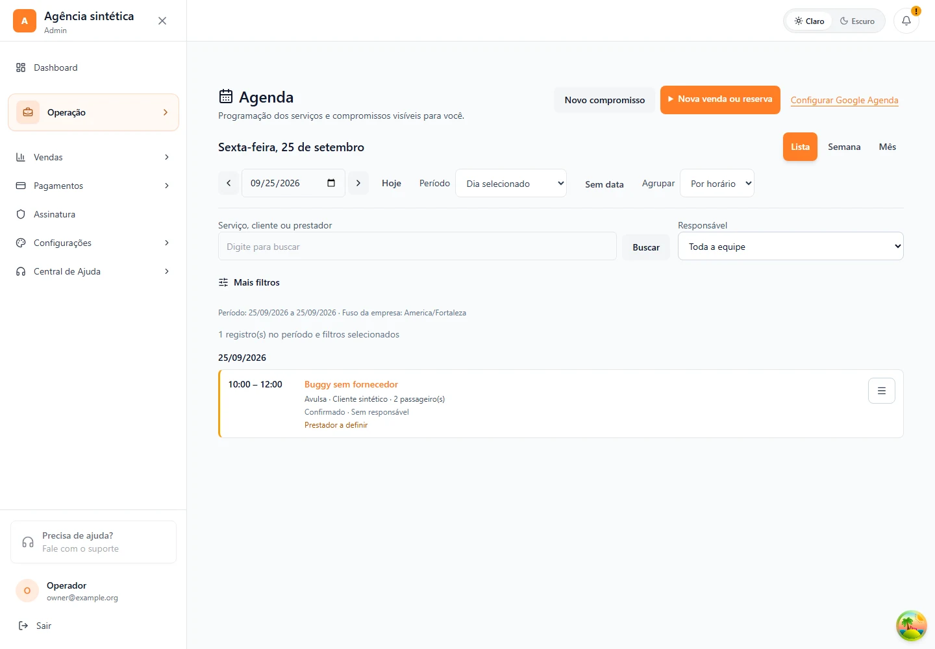This screenshot has height=649, width=935.
Task: Open Responsável dropdown Toda a equipe
Action: tap(790, 246)
